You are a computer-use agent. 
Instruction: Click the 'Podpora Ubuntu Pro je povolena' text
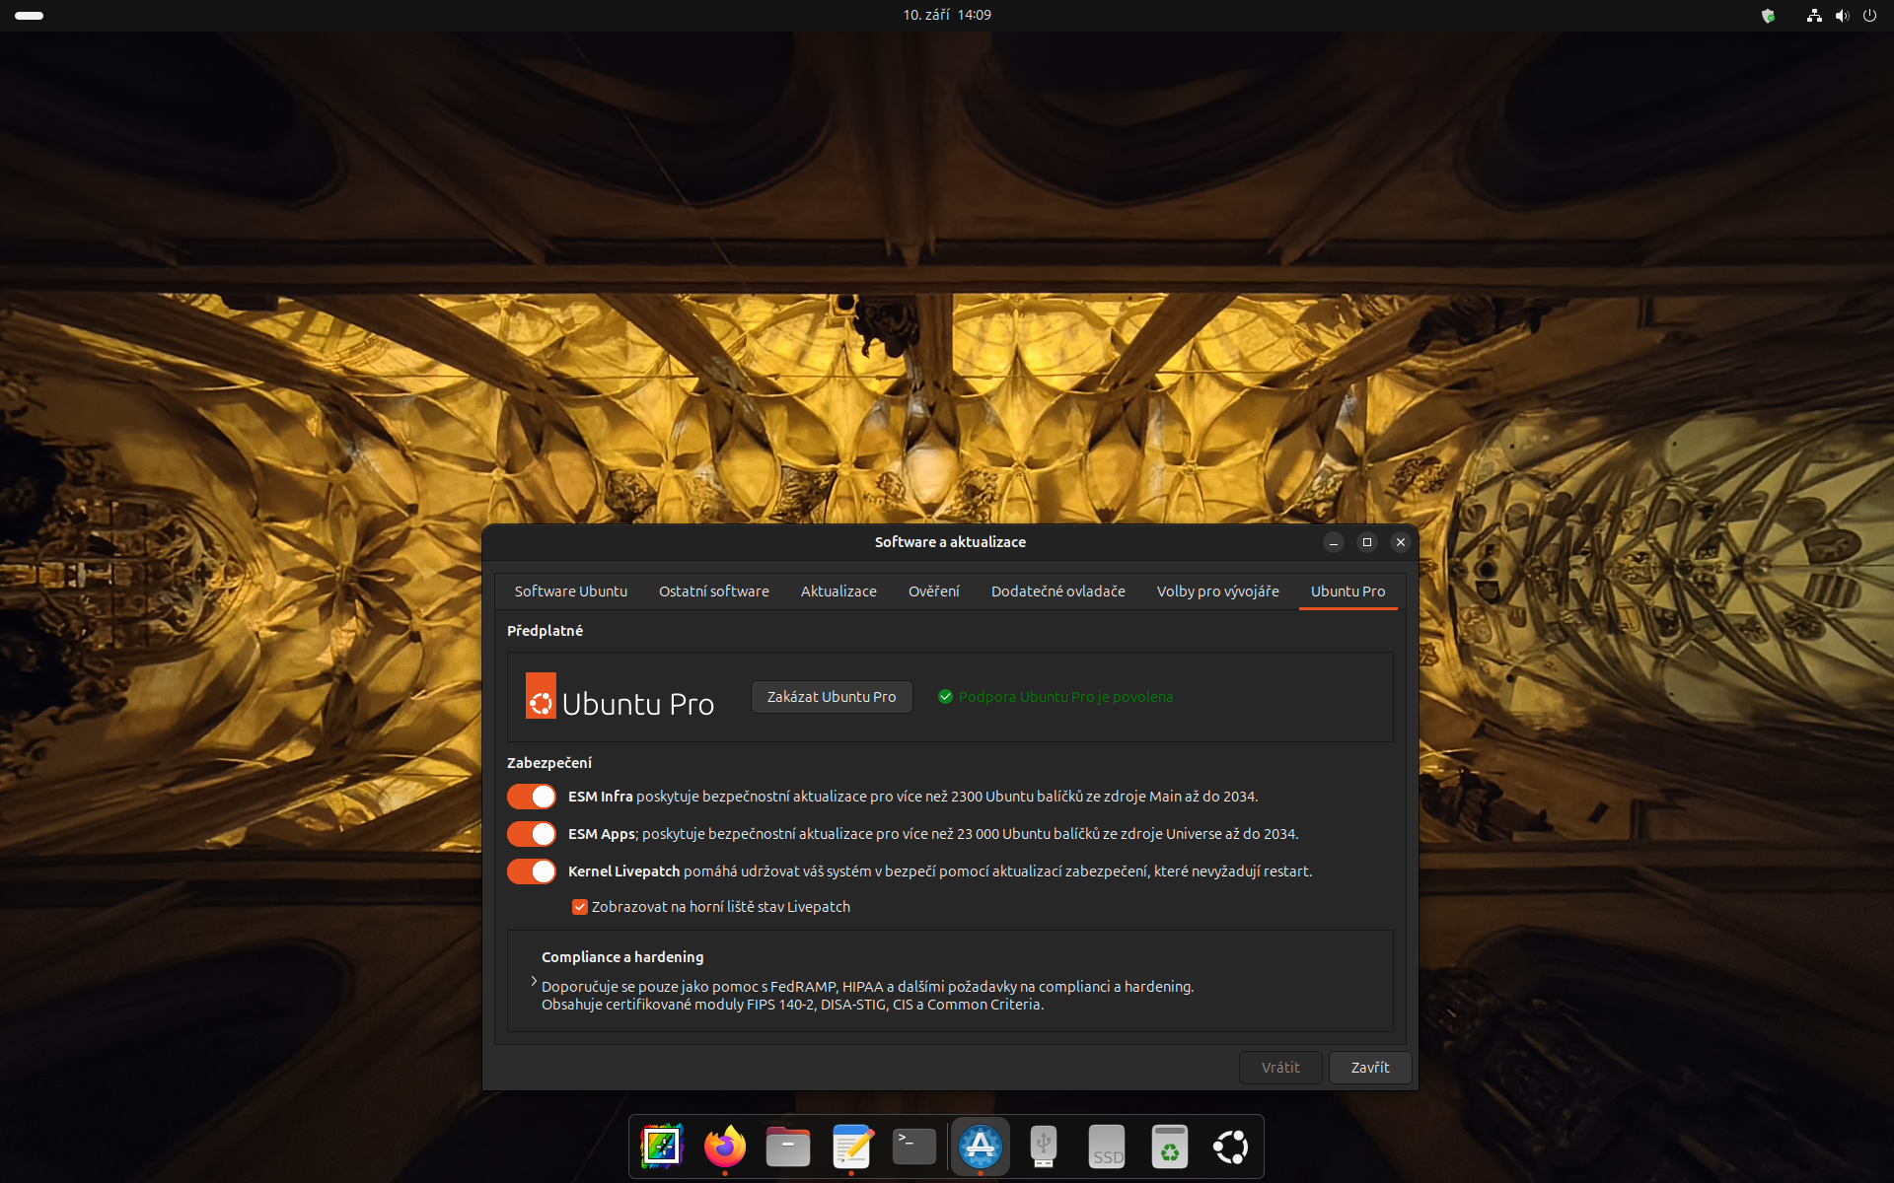click(x=1065, y=697)
